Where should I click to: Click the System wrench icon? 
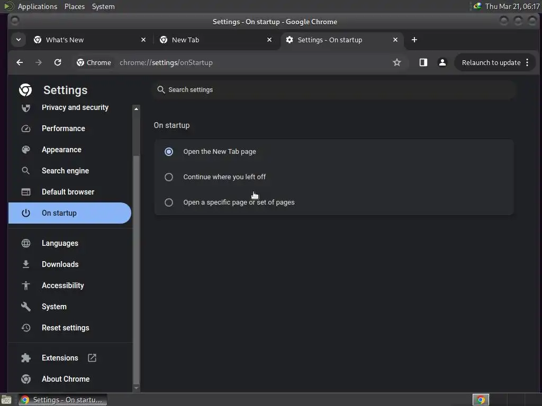(26, 307)
